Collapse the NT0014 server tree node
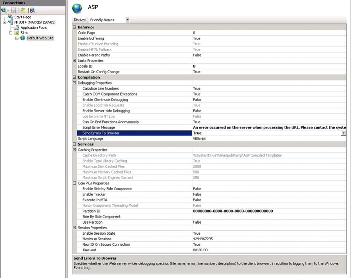 [x=4, y=22]
